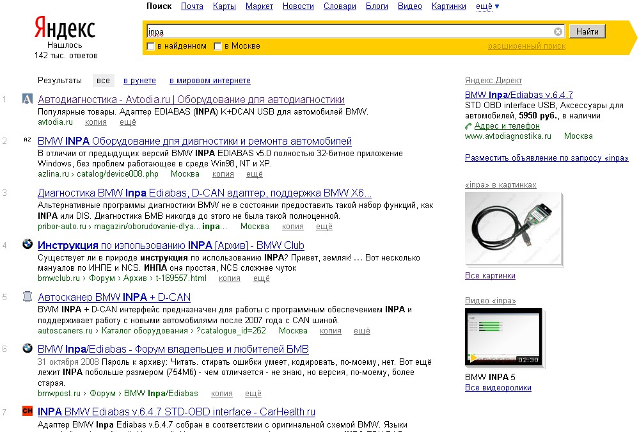The width and height of the screenshot is (639, 432).
Task: Switch to Блоги search
Action: click(377, 6)
